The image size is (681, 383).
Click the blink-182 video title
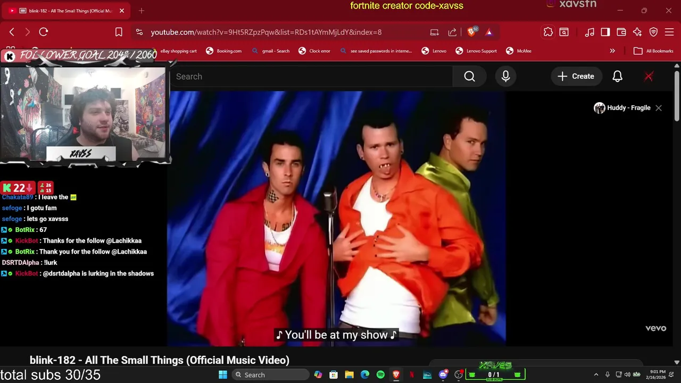160,360
